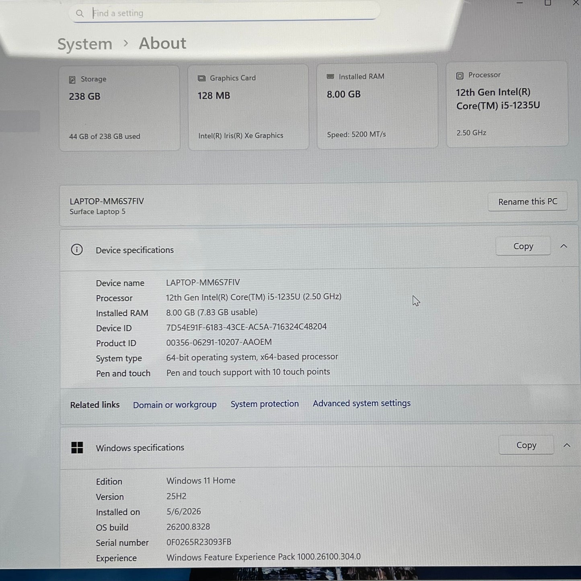Screen dimensions: 581x581
Task: Click the Windows logo beside Windows specifications
Action: point(77,448)
